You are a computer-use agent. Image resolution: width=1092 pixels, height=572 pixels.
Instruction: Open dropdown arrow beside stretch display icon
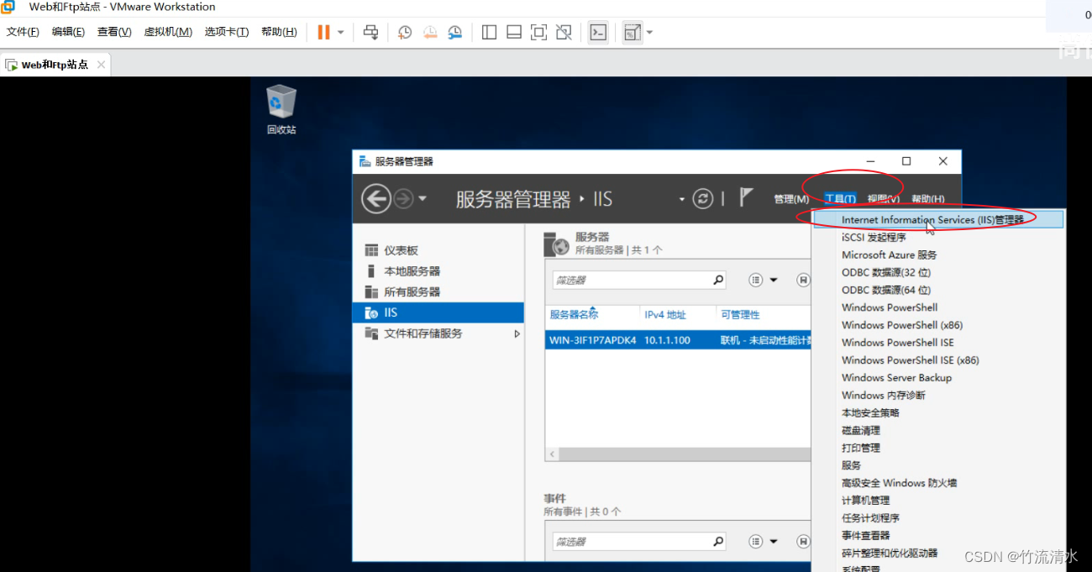click(x=649, y=33)
